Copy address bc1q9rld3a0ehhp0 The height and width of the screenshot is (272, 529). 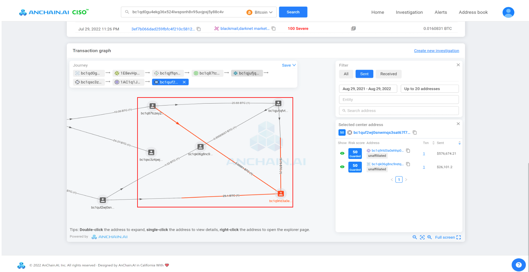[x=408, y=151]
